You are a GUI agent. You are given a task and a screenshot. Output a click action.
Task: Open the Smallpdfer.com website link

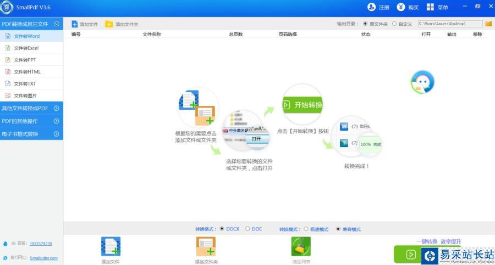(x=43, y=258)
